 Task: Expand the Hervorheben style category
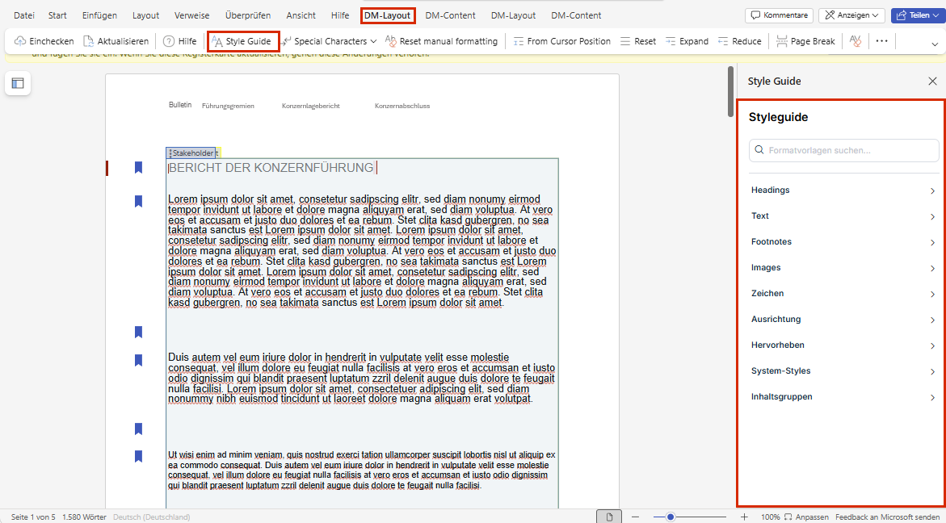(844, 346)
